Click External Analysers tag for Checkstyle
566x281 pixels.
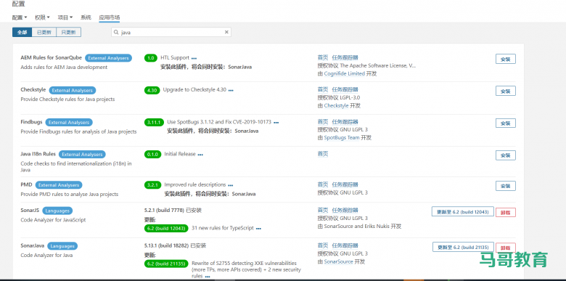pos(72,90)
